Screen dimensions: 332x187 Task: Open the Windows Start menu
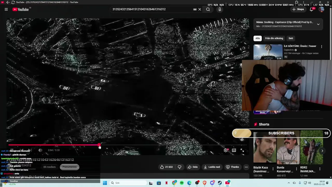coord(105,183)
